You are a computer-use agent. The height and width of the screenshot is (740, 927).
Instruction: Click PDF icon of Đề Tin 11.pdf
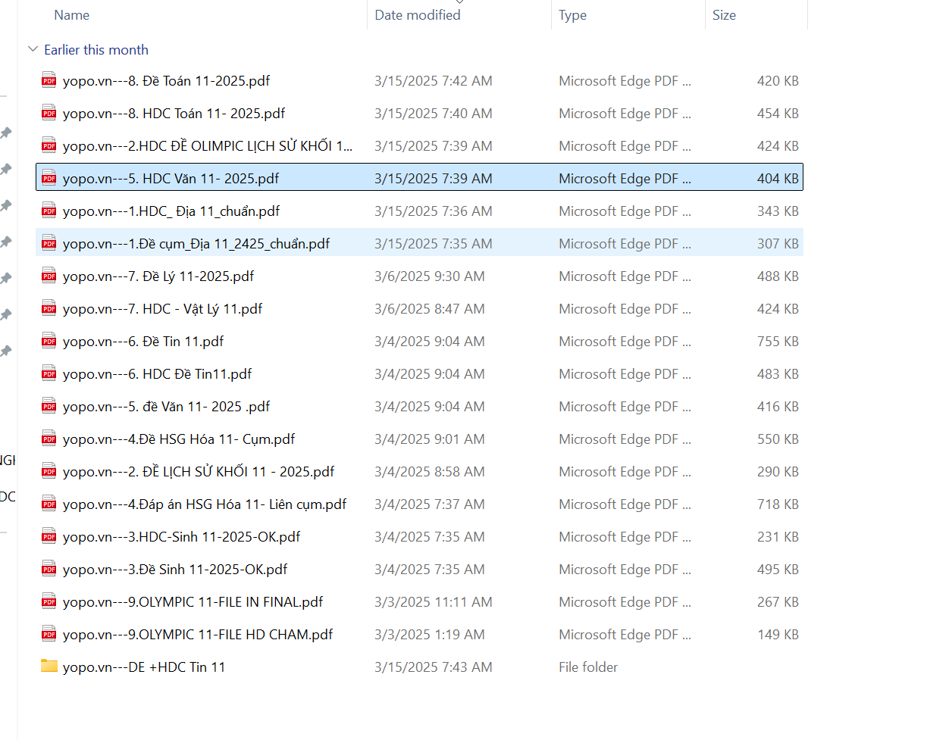coord(49,342)
